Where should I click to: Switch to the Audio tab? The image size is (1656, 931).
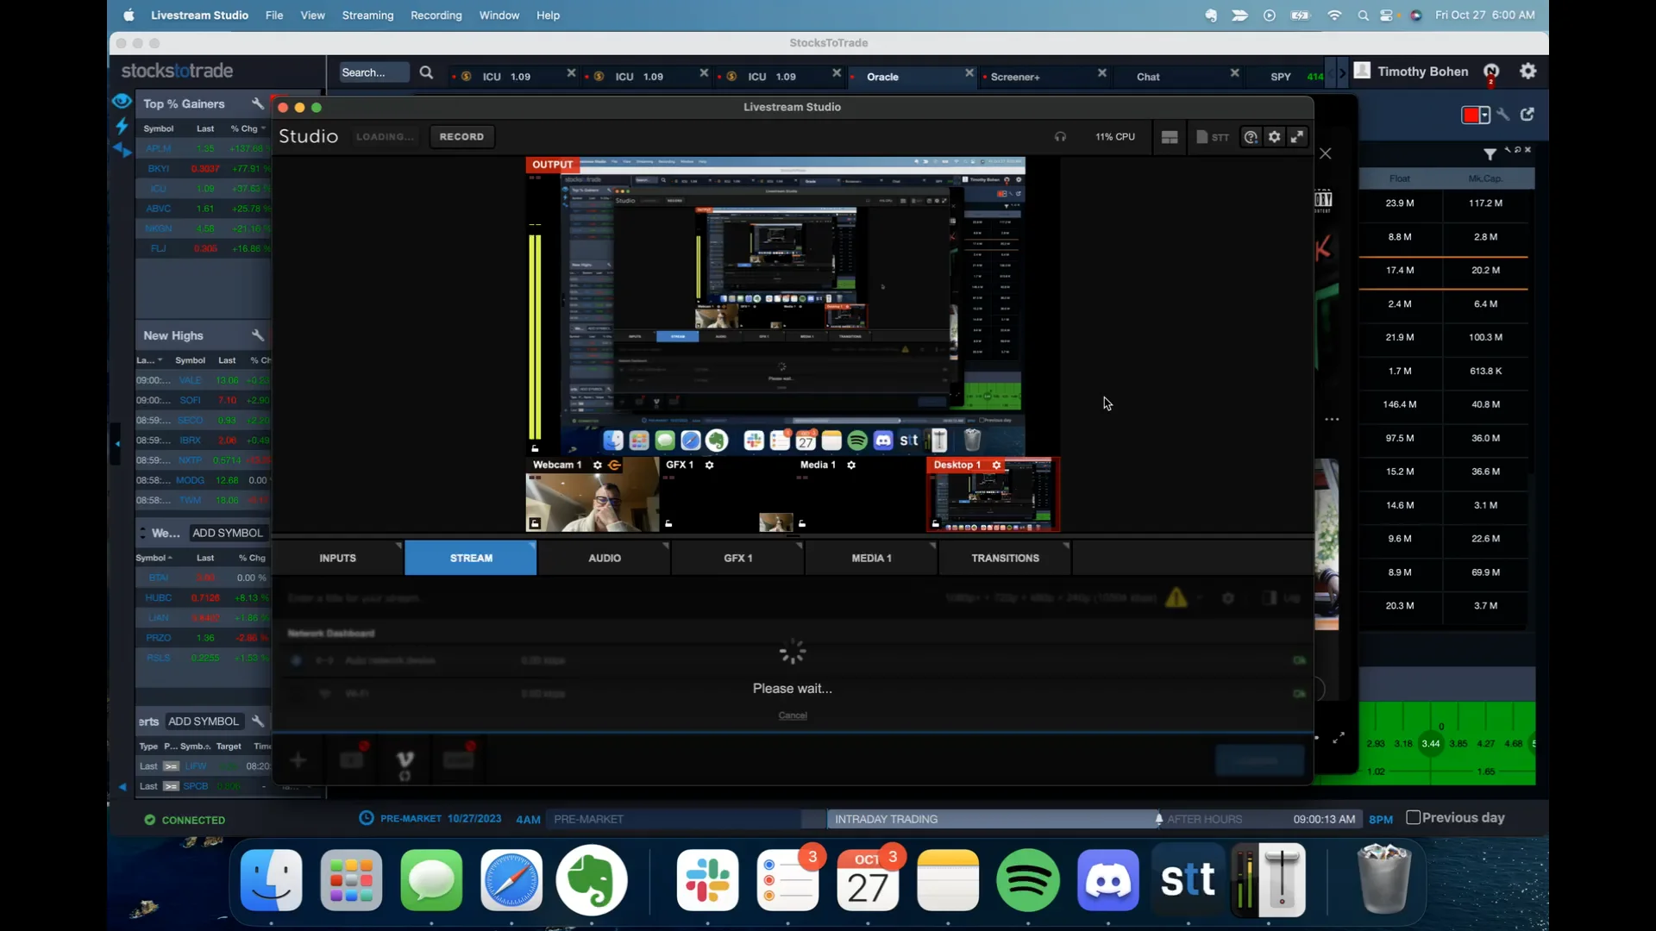coord(604,558)
